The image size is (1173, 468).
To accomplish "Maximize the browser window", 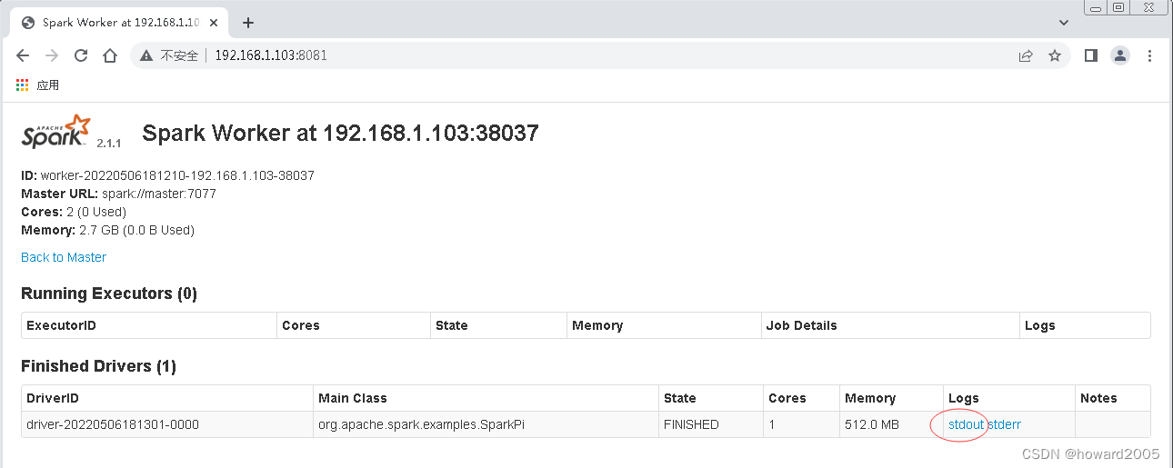I will pyautogui.click(x=1119, y=7).
